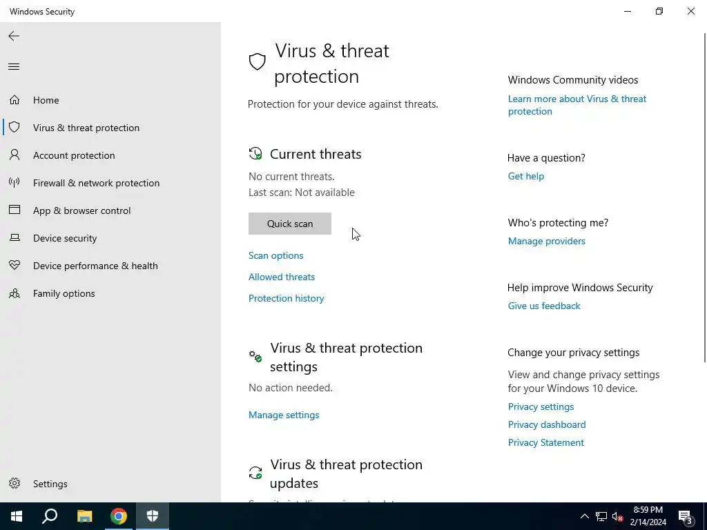This screenshot has width=707, height=530.
Task: Open Manage settings link
Action: (x=284, y=415)
